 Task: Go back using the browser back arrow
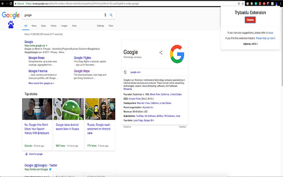point(2,4)
